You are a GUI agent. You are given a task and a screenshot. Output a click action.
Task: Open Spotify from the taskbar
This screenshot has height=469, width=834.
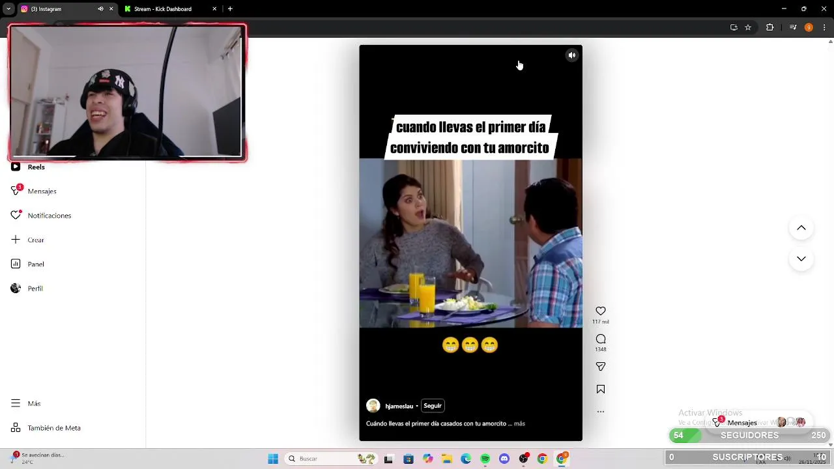point(485,459)
